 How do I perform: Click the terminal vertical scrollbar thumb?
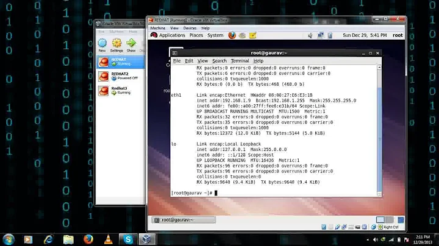[379, 139]
